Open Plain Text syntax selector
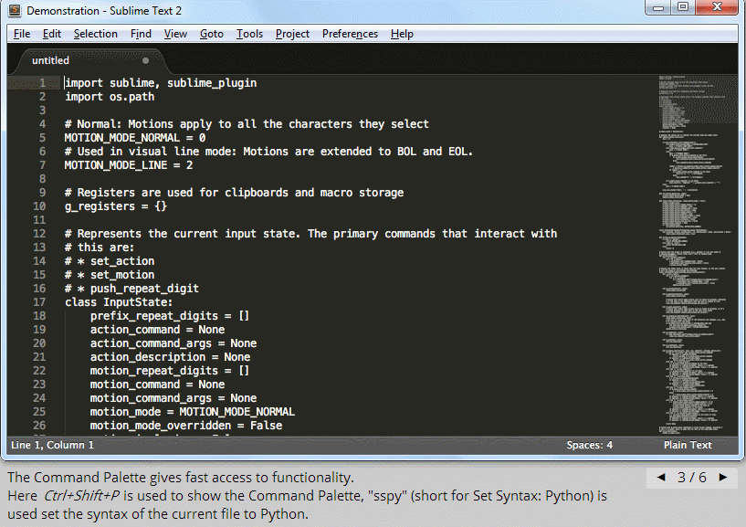This screenshot has width=746, height=527. pos(688,445)
